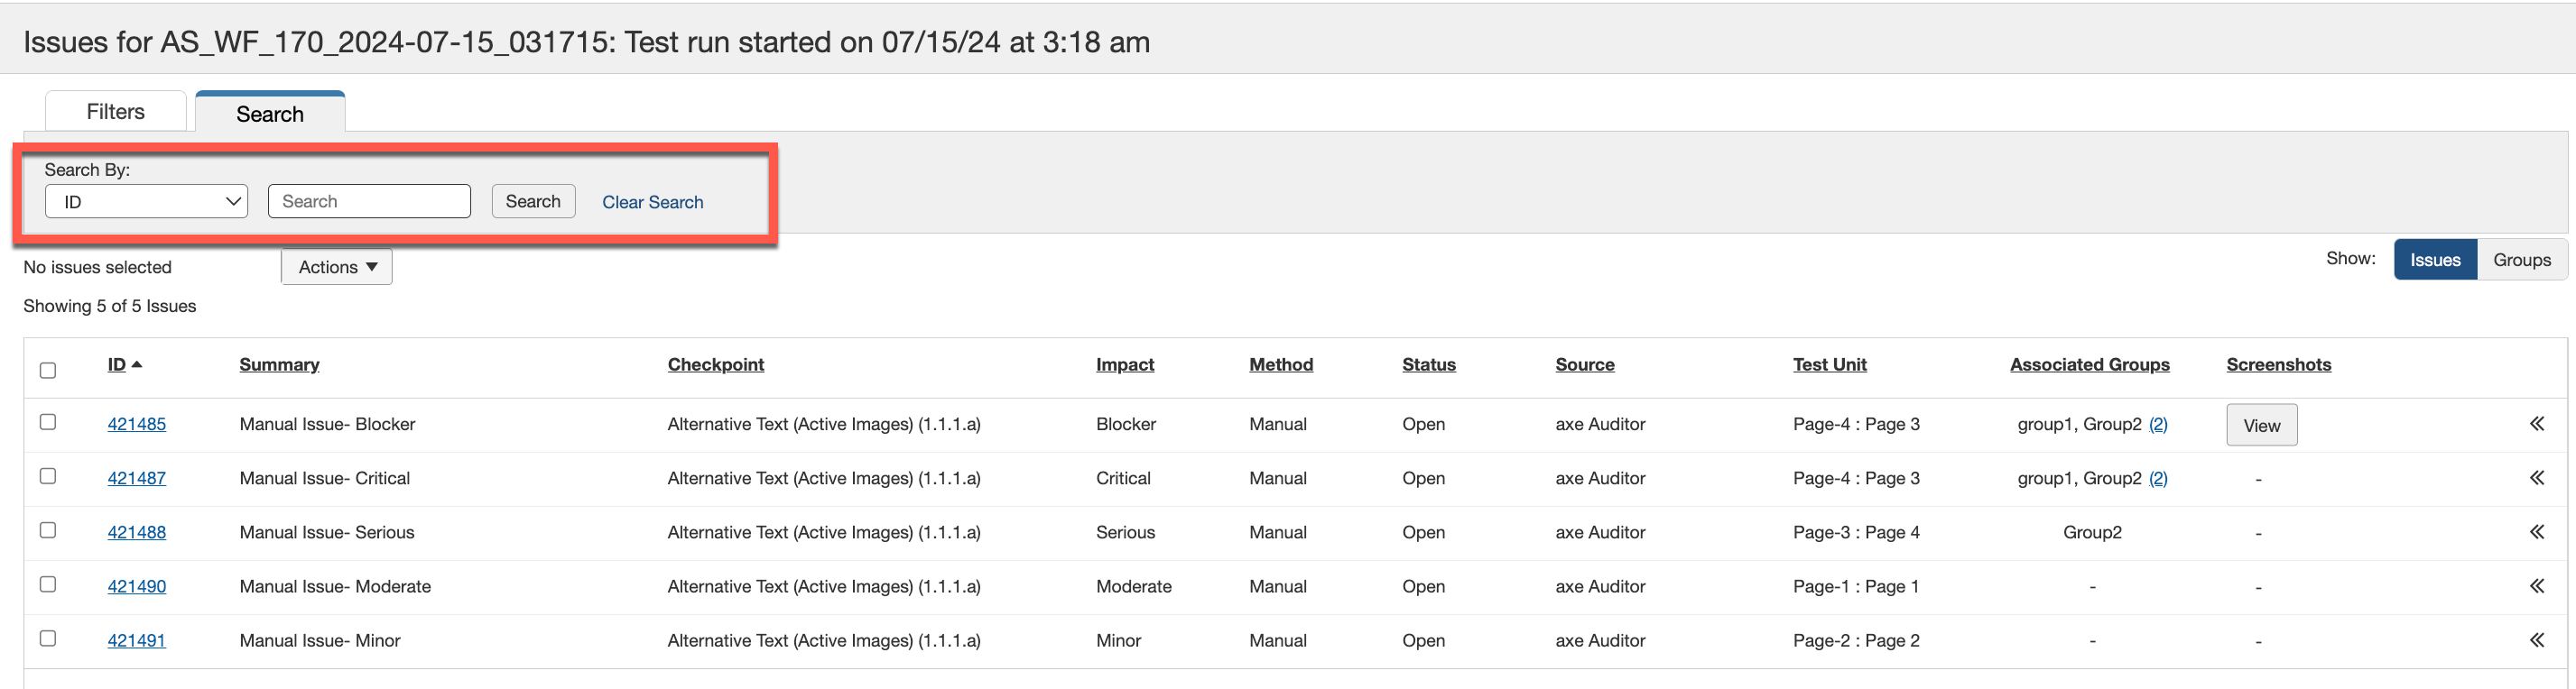Expand details chevron for issue 421491
This screenshot has height=689, width=2576.
[2536, 640]
